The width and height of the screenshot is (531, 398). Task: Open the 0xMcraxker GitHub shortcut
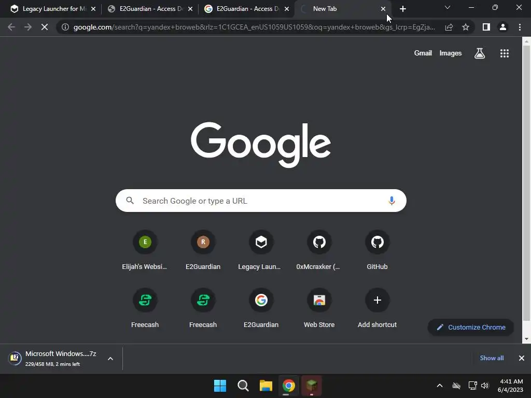pyautogui.click(x=319, y=250)
